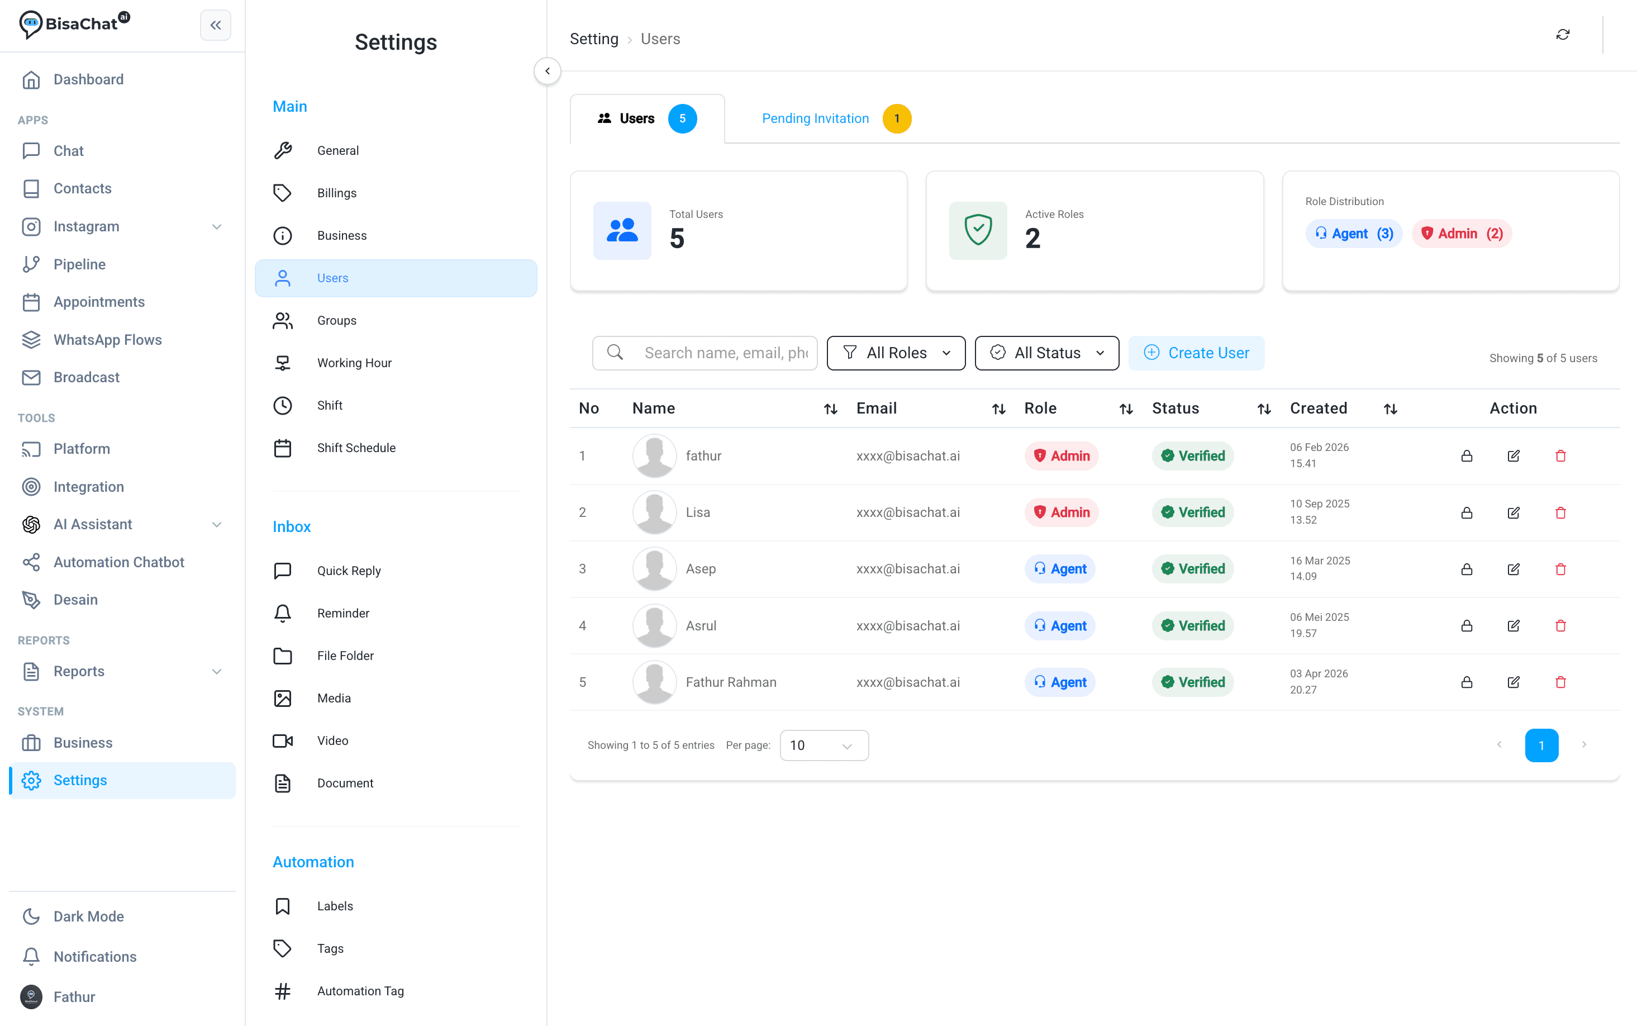Click lock icon for Asrul row
1637x1026 pixels.
[1466, 626]
